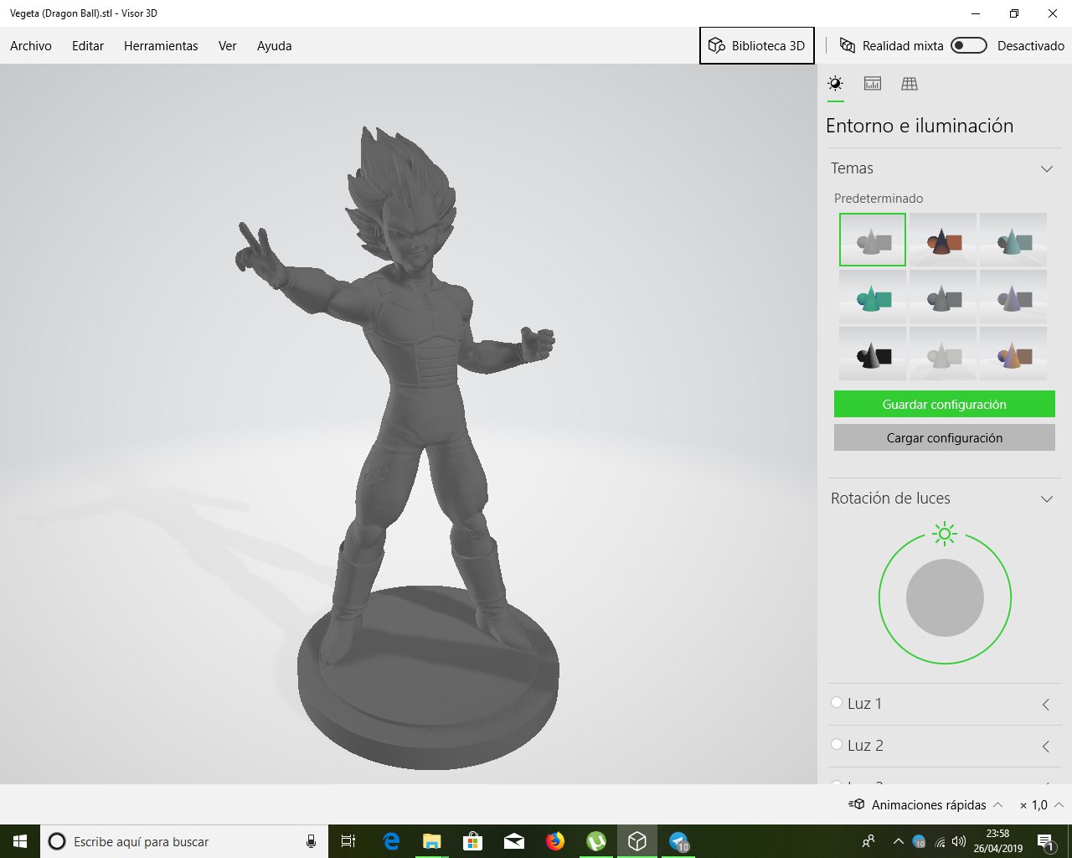
Task: Launch Microsoft Edge from taskbar
Action: (x=391, y=841)
